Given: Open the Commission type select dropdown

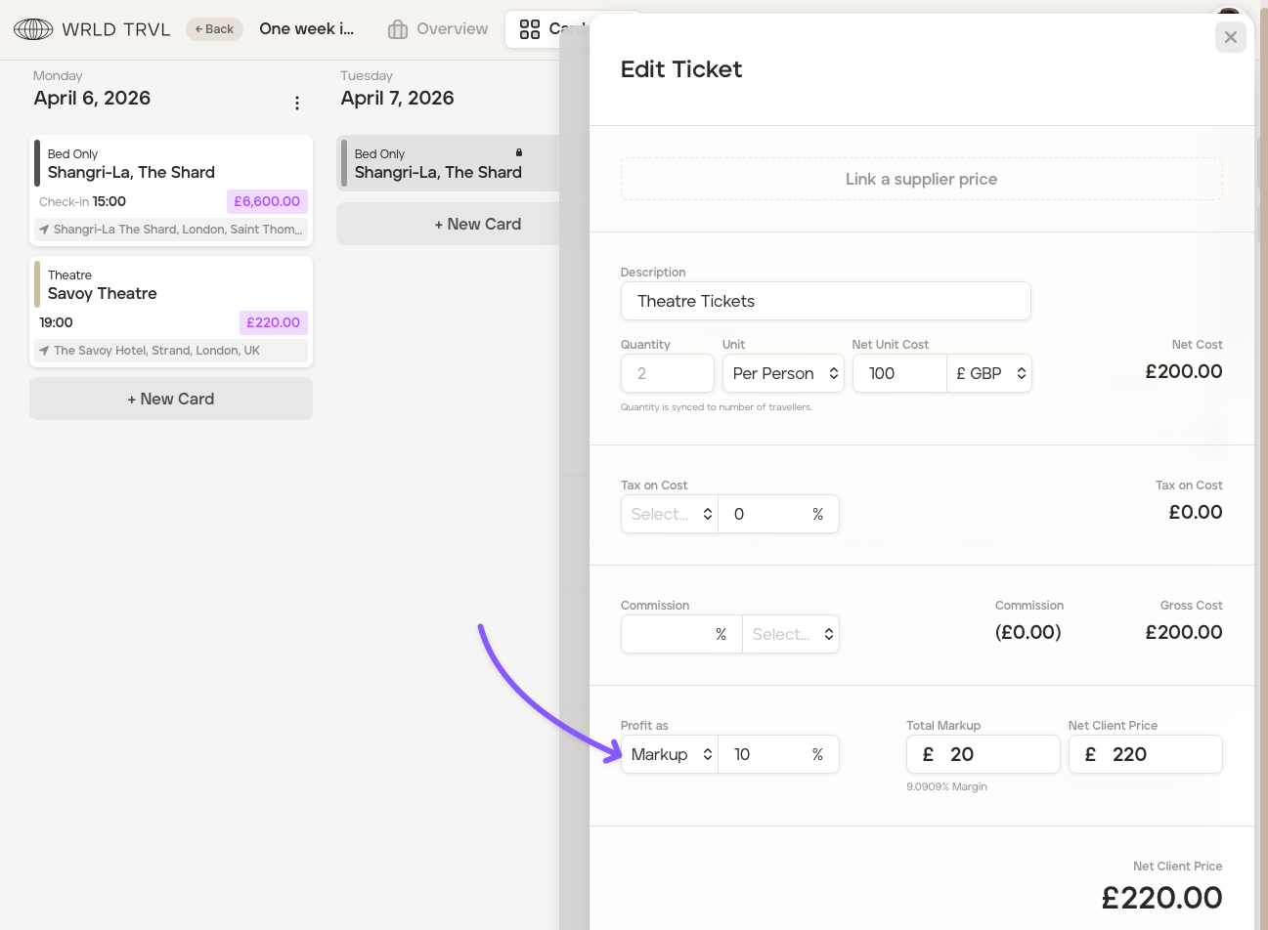Looking at the screenshot, I should point(790,634).
